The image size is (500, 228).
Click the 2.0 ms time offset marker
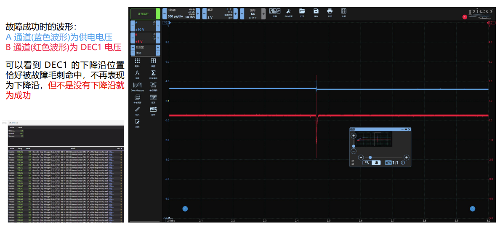[169, 220]
